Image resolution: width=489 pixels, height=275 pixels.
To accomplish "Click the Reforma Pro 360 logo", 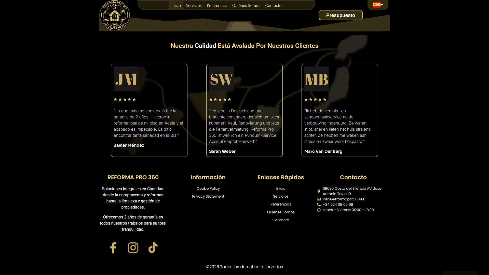I will pyautogui.click(x=115, y=15).
